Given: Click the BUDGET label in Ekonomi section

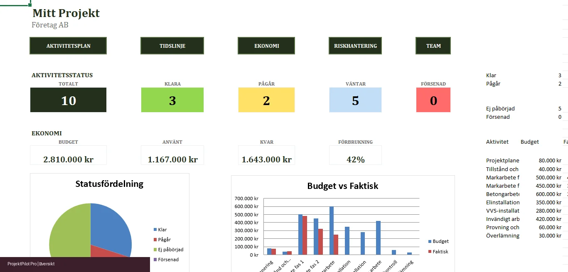Looking at the screenshot, I should [68, 142].
